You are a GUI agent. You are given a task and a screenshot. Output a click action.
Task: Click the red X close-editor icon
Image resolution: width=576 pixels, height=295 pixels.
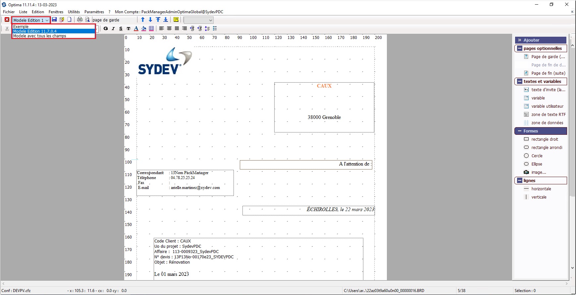click(7, 20)
